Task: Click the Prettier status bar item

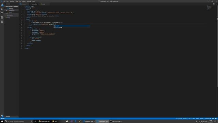Action: [x=202, y=119]
